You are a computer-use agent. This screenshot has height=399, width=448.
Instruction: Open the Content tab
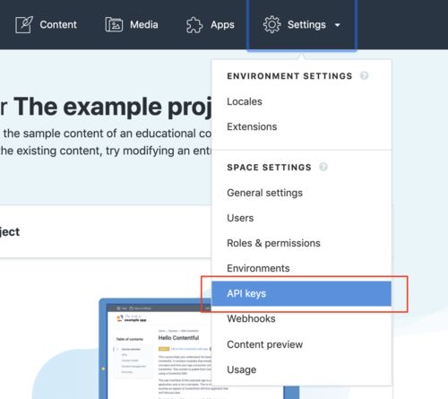pyautogui.click(x=47, y=24)
